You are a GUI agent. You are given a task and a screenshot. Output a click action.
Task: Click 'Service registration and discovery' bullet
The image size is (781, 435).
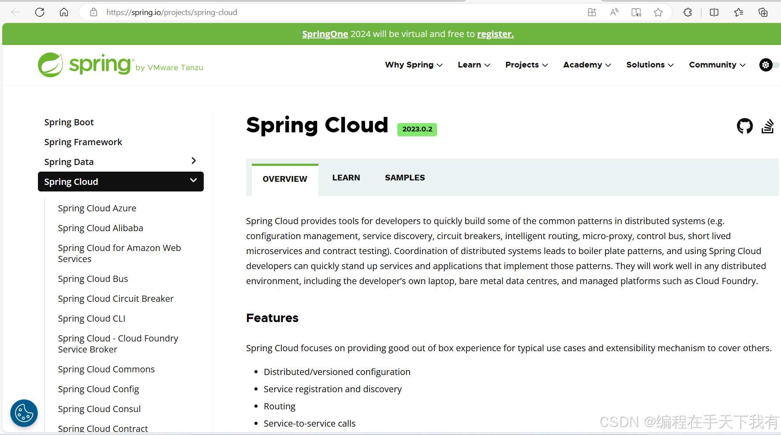(x=333, y=389)
